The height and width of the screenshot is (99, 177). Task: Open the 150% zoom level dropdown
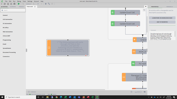pyautogui.click(x=29, y=4)
